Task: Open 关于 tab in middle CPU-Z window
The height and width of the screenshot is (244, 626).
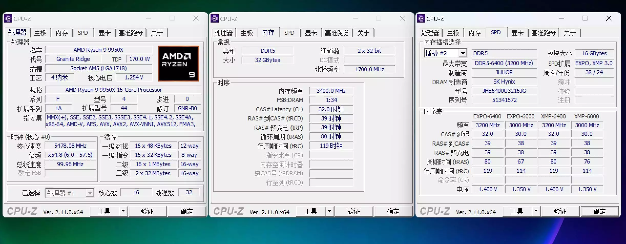Action: coord(363,33)
